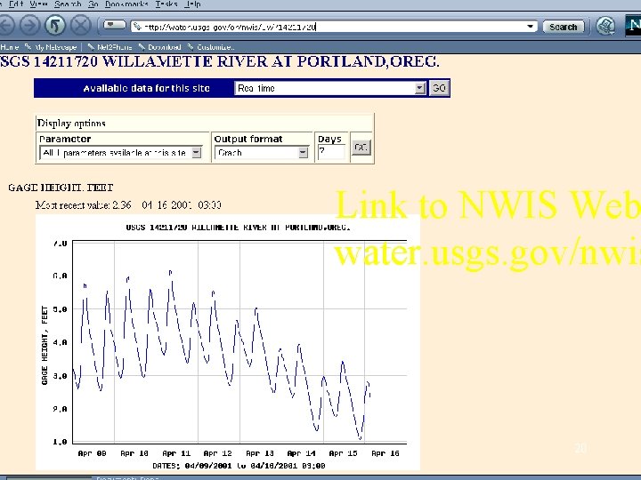Click the Home link in personal toolbar

tap(9, 47)
